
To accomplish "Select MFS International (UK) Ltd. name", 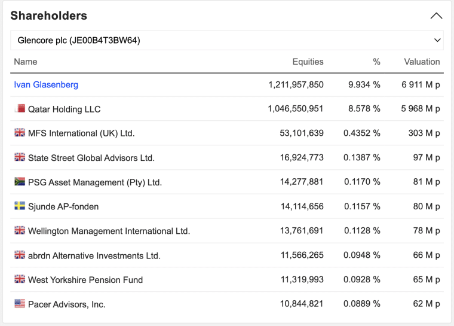I will pos(81,133).
